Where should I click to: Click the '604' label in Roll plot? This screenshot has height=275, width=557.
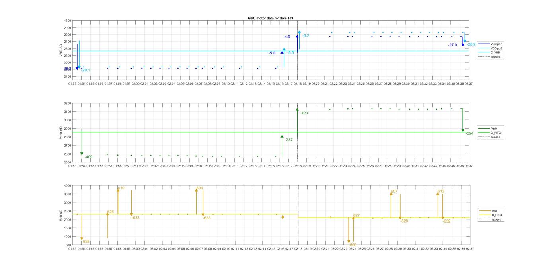tap(200, 188)
